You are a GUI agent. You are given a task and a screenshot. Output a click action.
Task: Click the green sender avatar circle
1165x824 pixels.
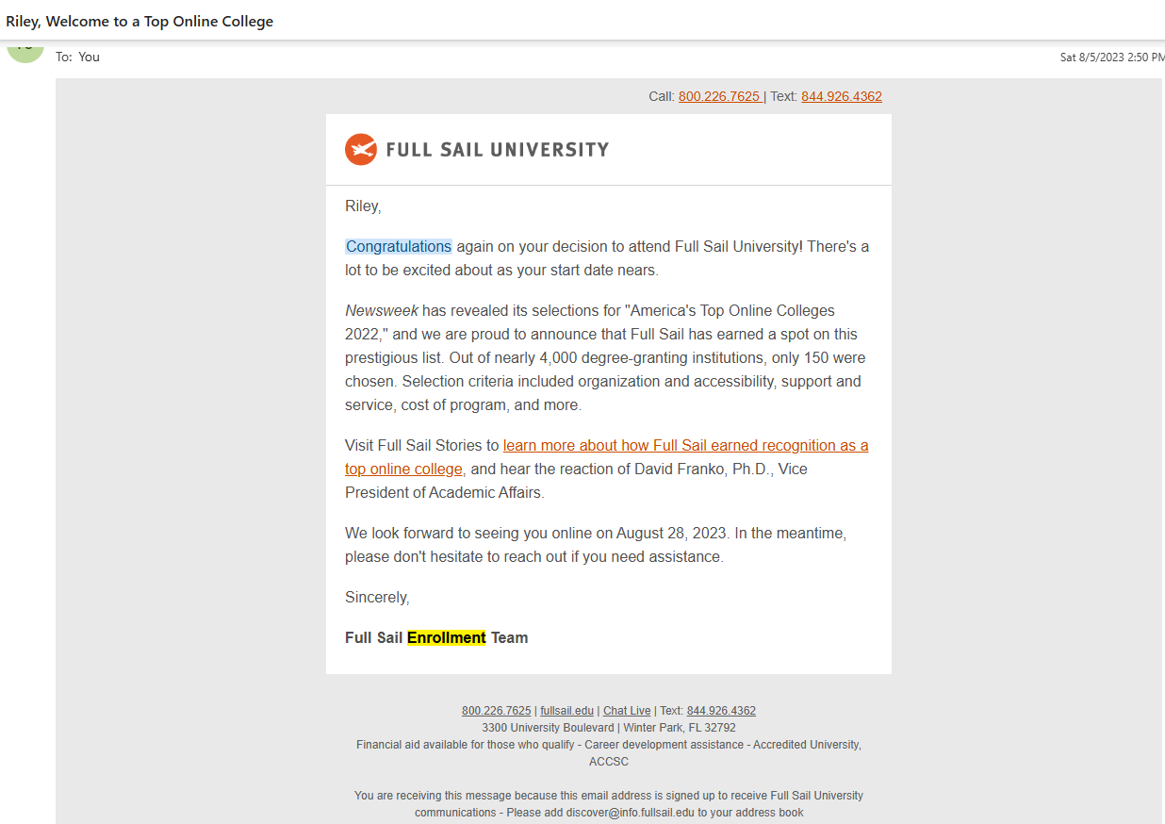coord(25,51)
